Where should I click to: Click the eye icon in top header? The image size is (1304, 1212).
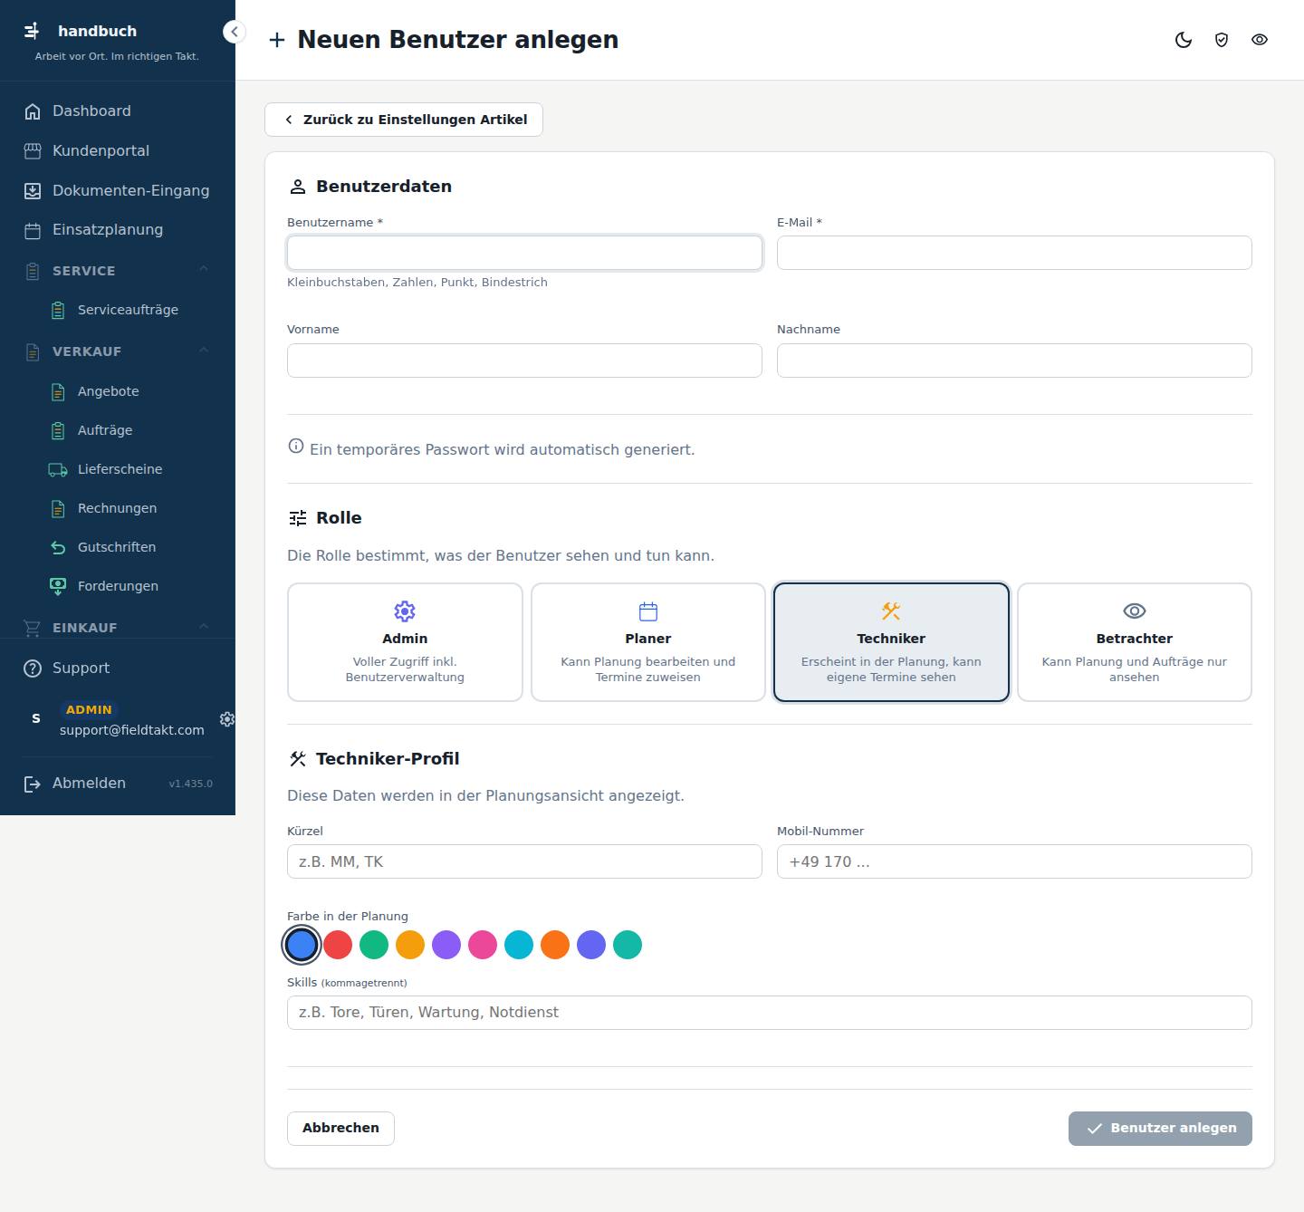point(1260,40)
